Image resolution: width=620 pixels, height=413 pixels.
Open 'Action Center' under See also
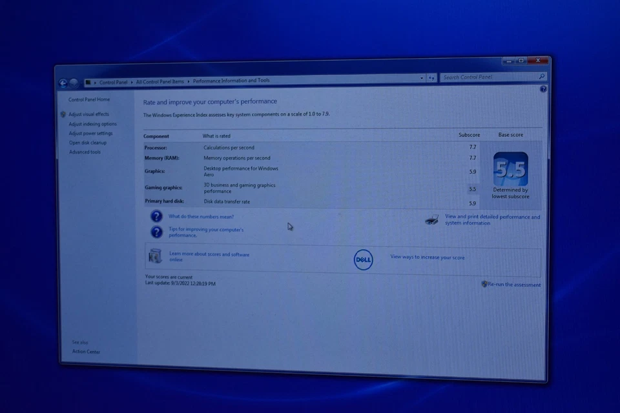pos(86,352)
